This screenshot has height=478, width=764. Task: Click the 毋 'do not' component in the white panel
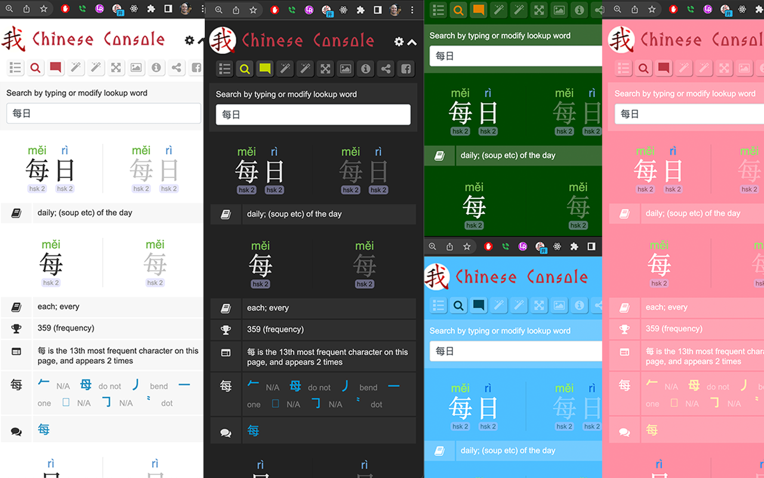tap(86, 385)
